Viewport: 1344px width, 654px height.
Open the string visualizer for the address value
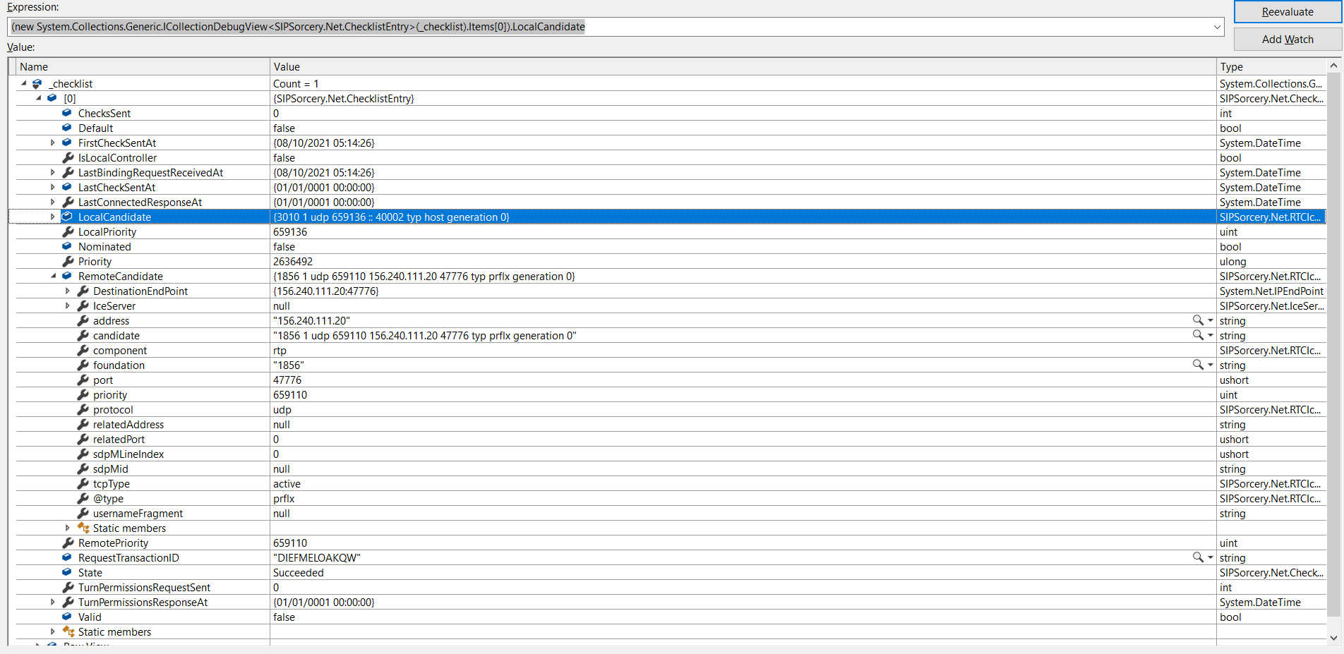(x=1198, y=320)
